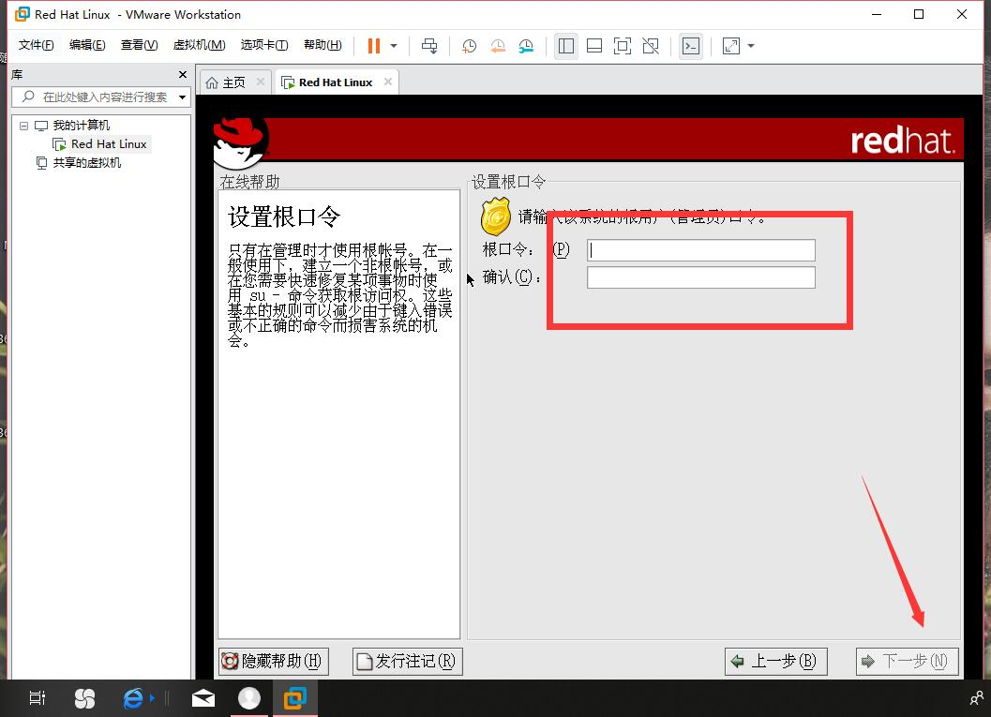Viewport: 991px width, 717px height.
Task: Send Ctrl+Alt+Del to virtual machine
Action: click(429, 46)
